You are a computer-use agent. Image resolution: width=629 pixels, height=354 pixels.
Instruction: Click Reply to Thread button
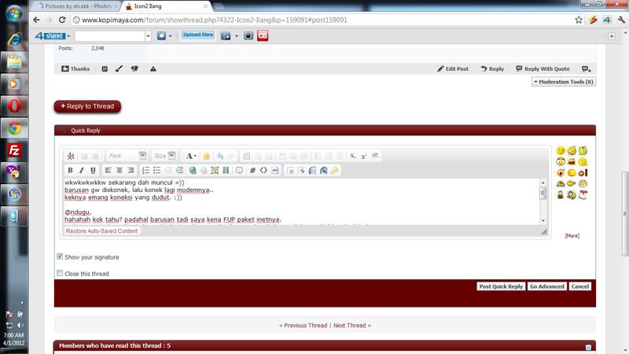coord(87,106)
